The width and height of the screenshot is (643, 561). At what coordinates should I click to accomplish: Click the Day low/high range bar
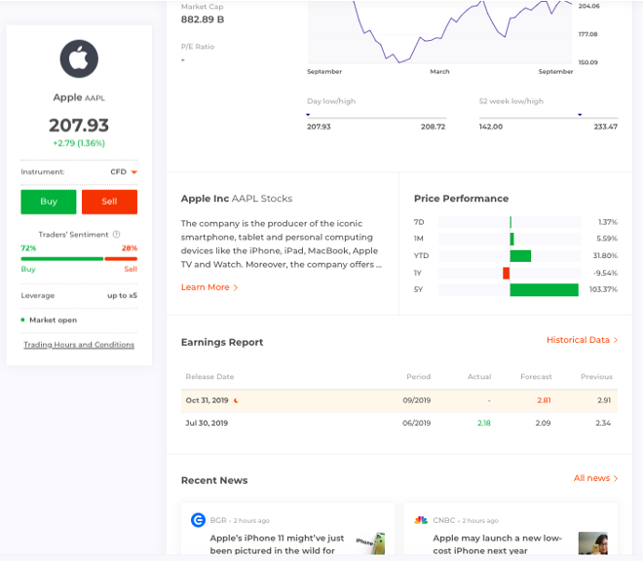376,118
